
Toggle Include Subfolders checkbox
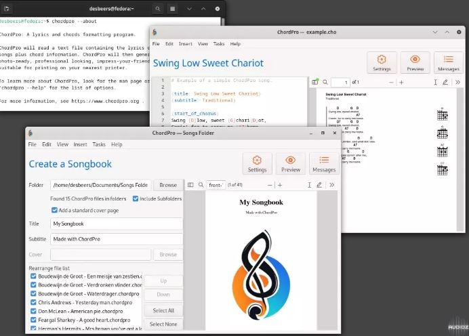(136, 198)
